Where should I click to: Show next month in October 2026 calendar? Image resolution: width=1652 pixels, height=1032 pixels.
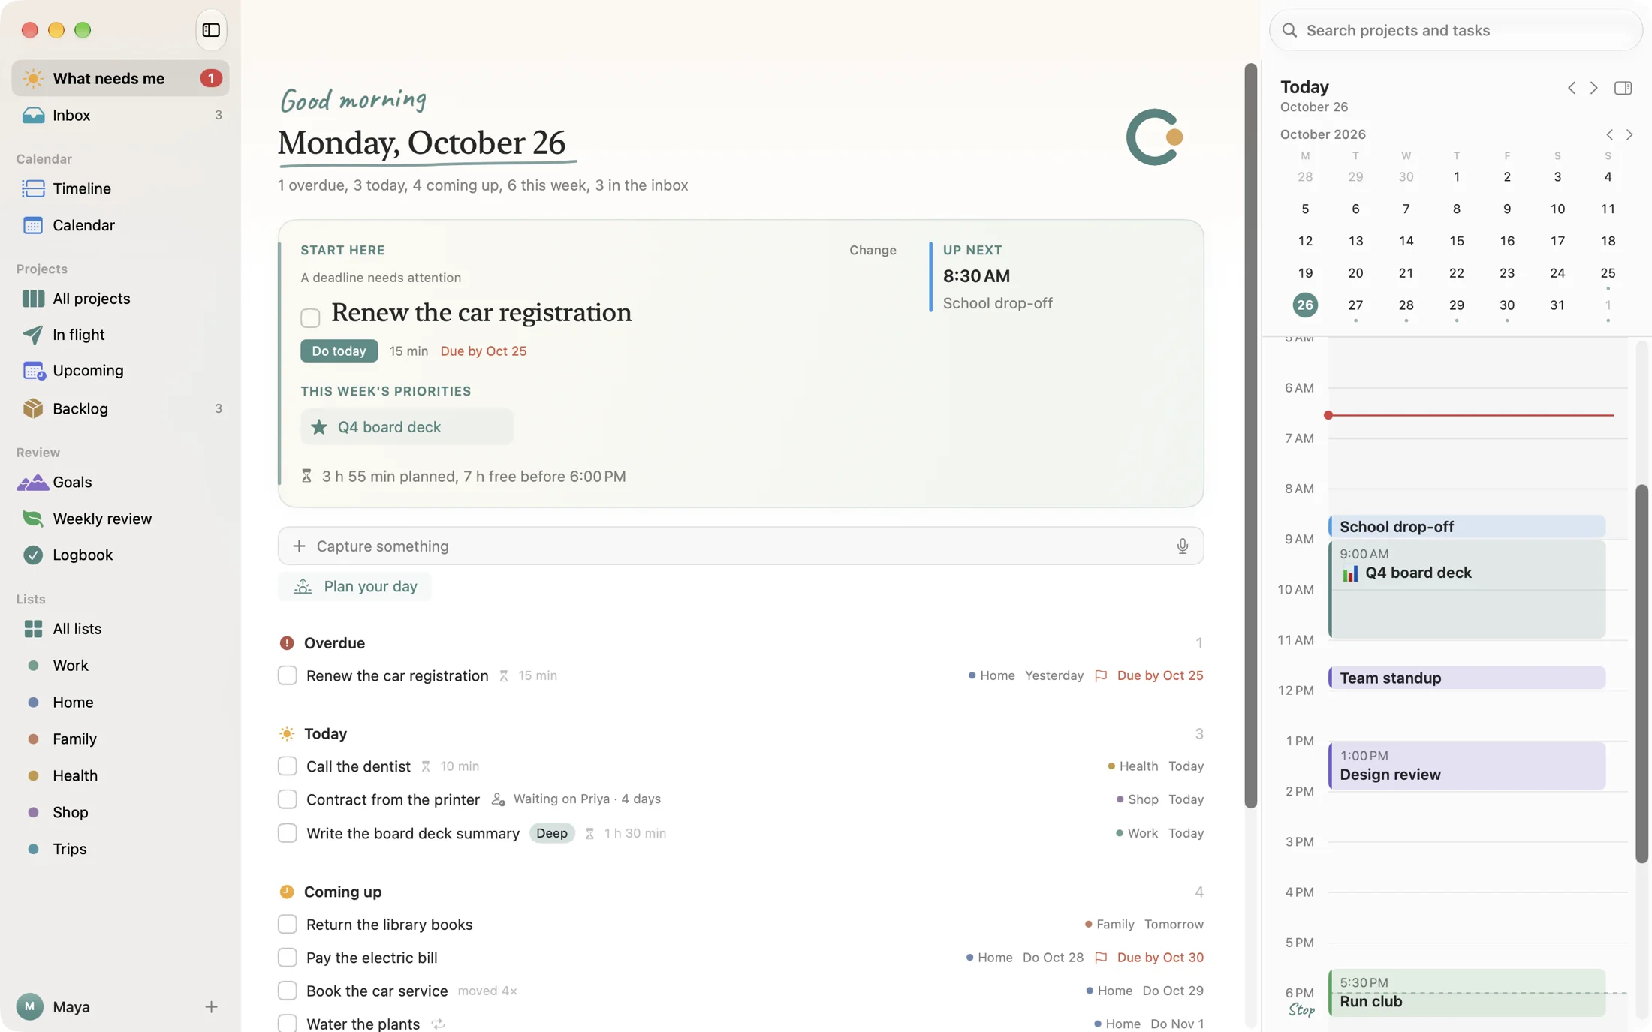click(1629, 134)
